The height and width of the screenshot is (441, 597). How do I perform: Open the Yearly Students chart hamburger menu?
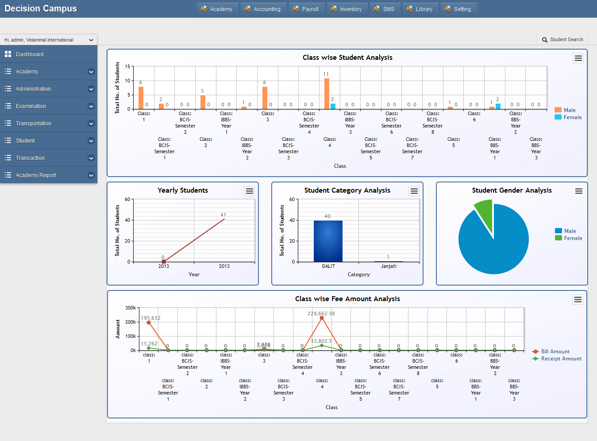point(250,191)
